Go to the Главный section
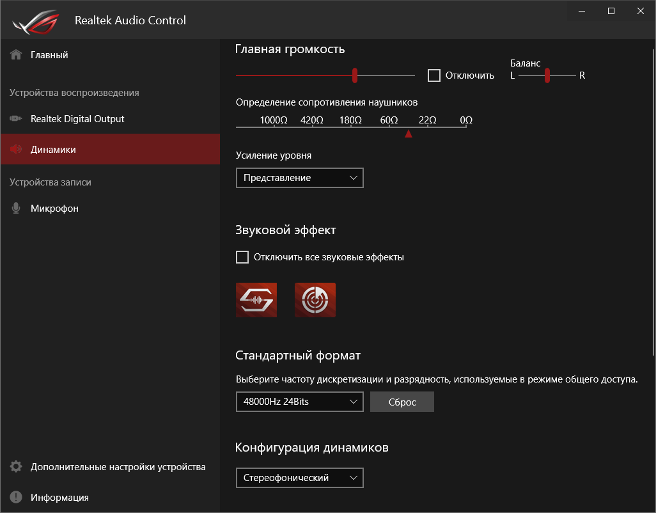The width and height of the screenshot is (656, 513). (x=49, y=55)
